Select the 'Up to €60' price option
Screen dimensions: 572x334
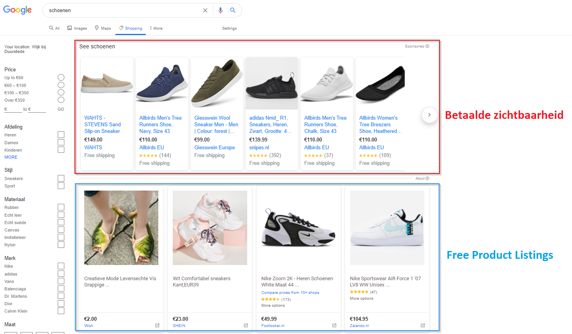[x=61, y=78]
